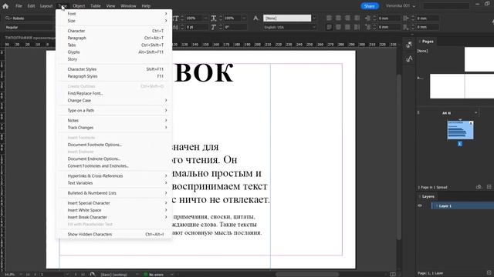Open Paragraph Styles from the menu
Viewport: 494px width, 277px height.
click(x=114, y=76)
